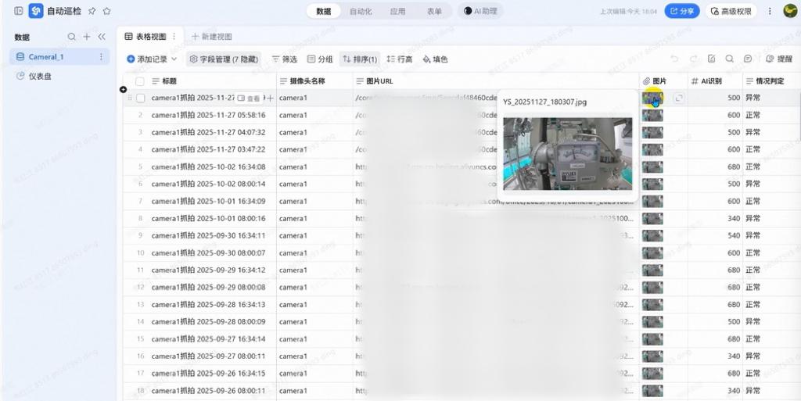Click 添加记录 to add a record
Viewport: 801px width, 401px height.
(x=147, y=59)
